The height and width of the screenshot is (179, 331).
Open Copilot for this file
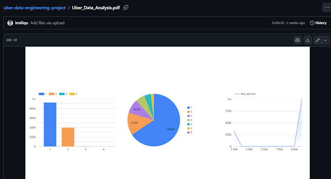(297, 40)
